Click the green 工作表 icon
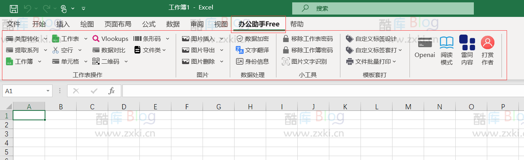This screenshot has height=160, width=524. [56, 39]
